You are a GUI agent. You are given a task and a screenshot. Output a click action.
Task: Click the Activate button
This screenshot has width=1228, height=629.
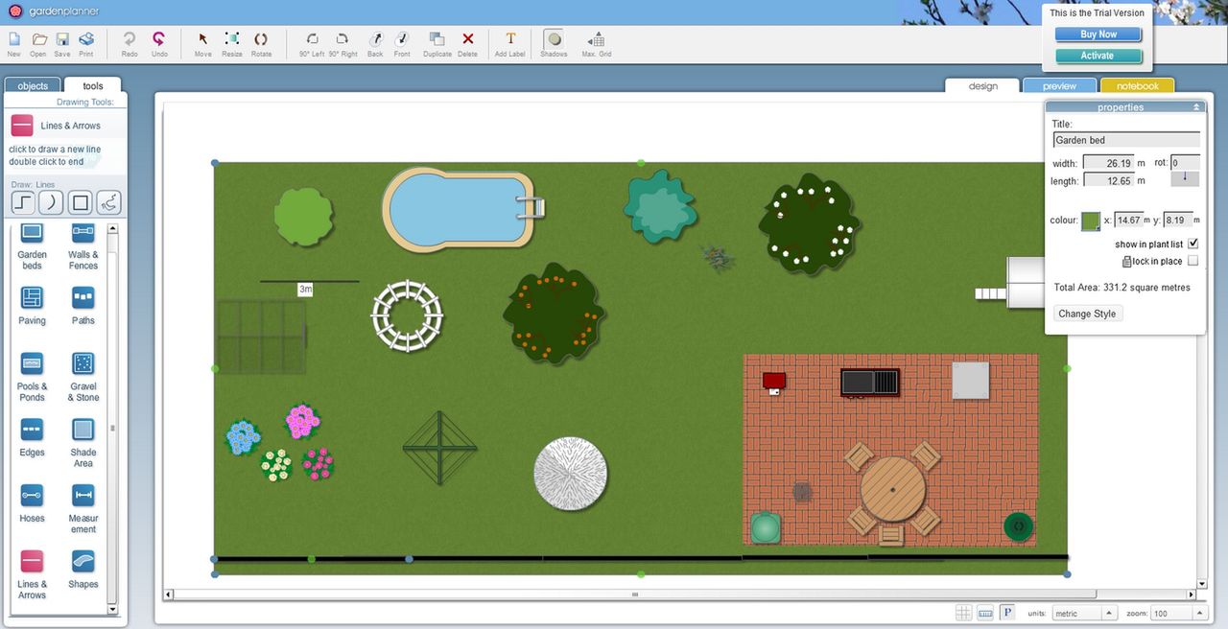coord(1098,56)
